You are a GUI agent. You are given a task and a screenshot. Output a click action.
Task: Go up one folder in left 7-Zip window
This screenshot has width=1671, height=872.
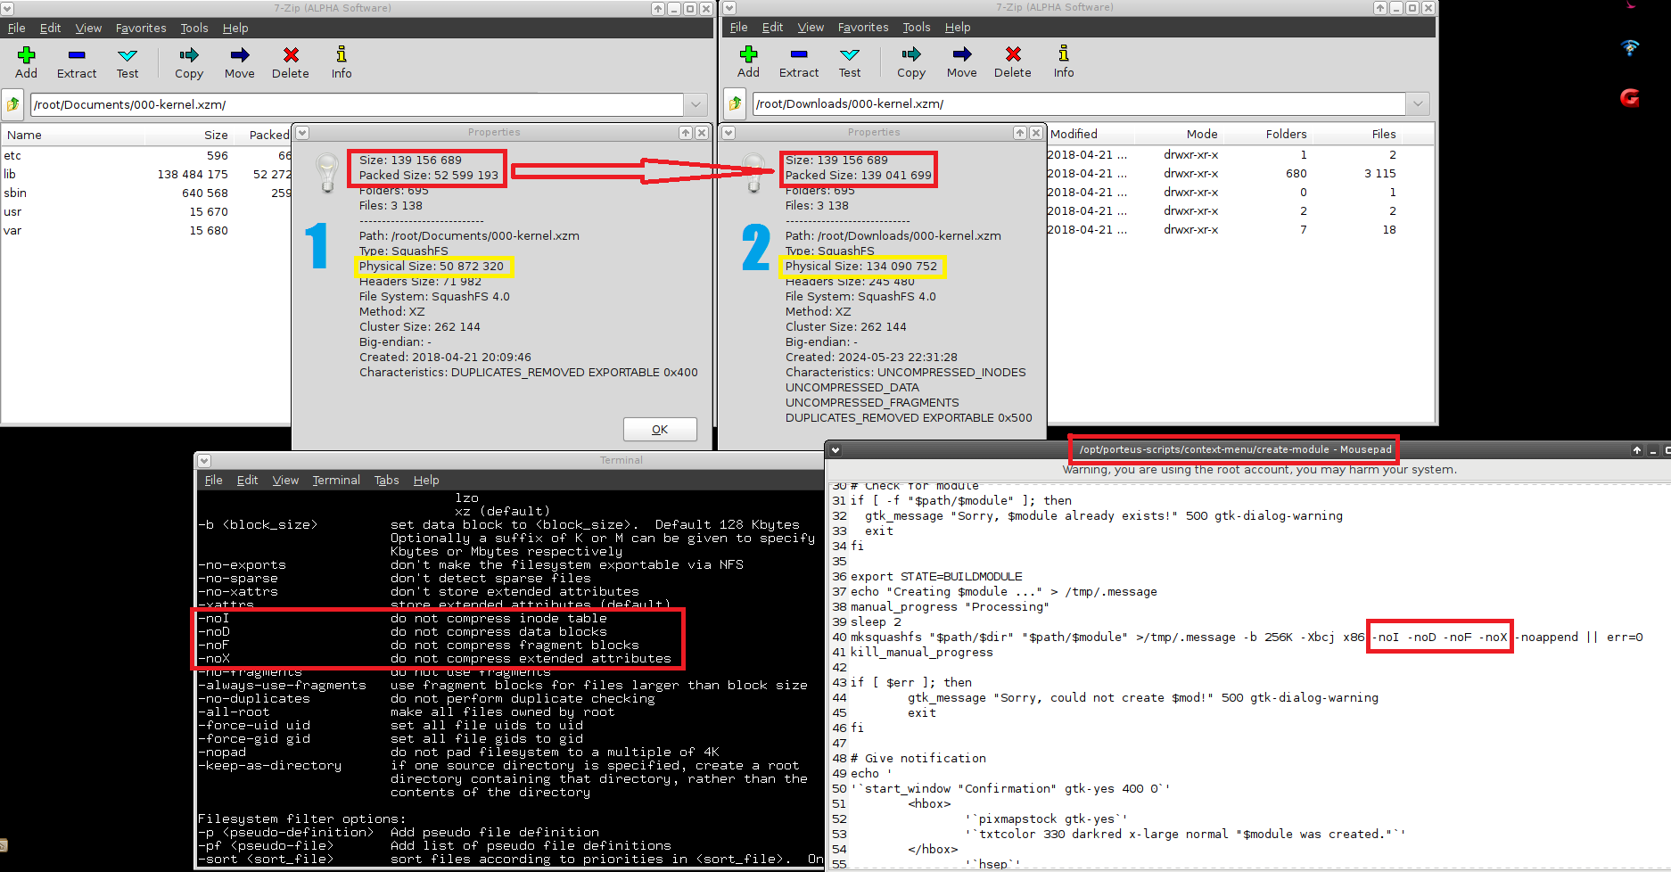12,104
